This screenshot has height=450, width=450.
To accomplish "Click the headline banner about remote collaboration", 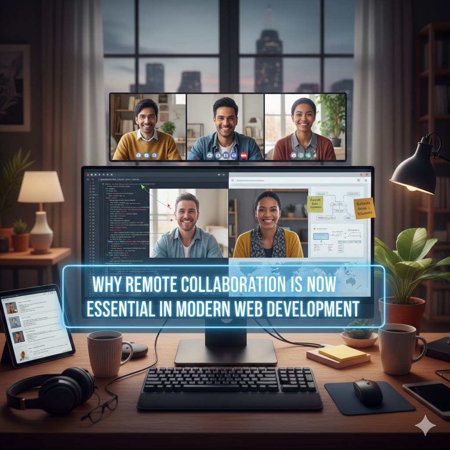I will point(223,296).
